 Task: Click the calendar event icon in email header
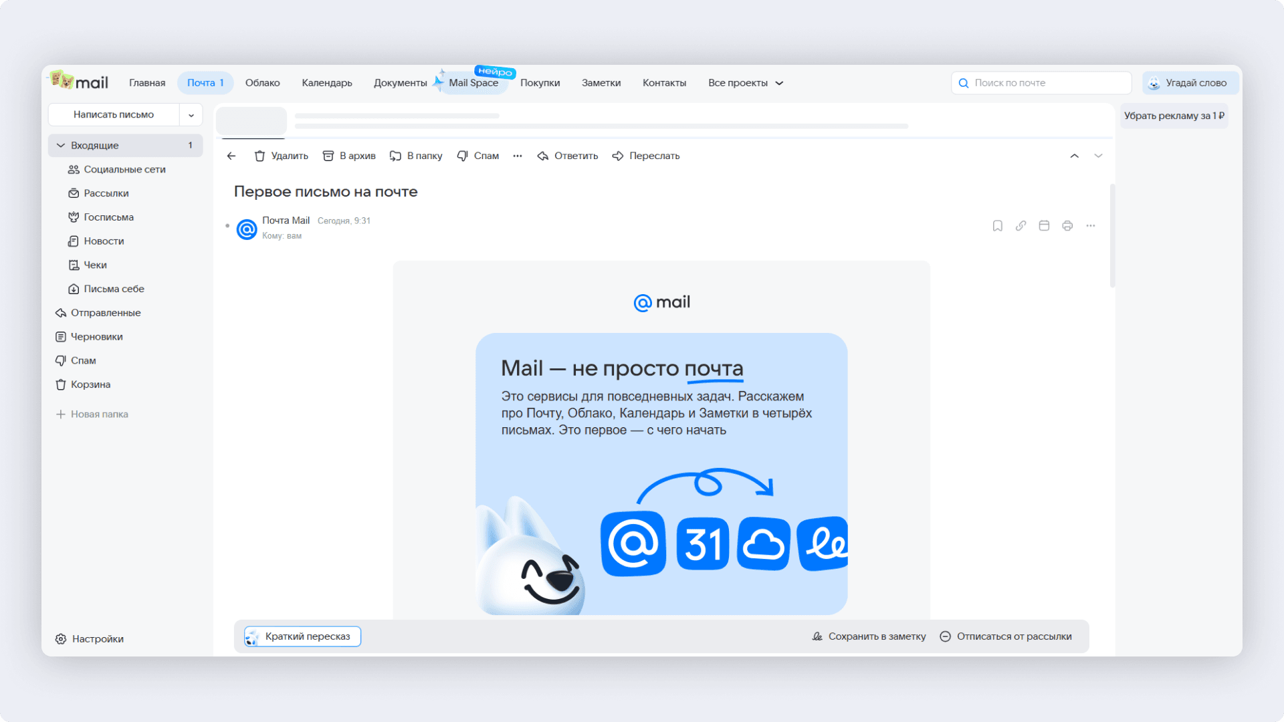[x=1044, y=226]
